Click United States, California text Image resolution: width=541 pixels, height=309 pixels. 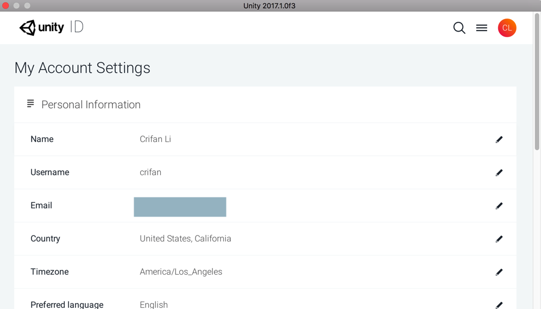(x=185, y=239)
